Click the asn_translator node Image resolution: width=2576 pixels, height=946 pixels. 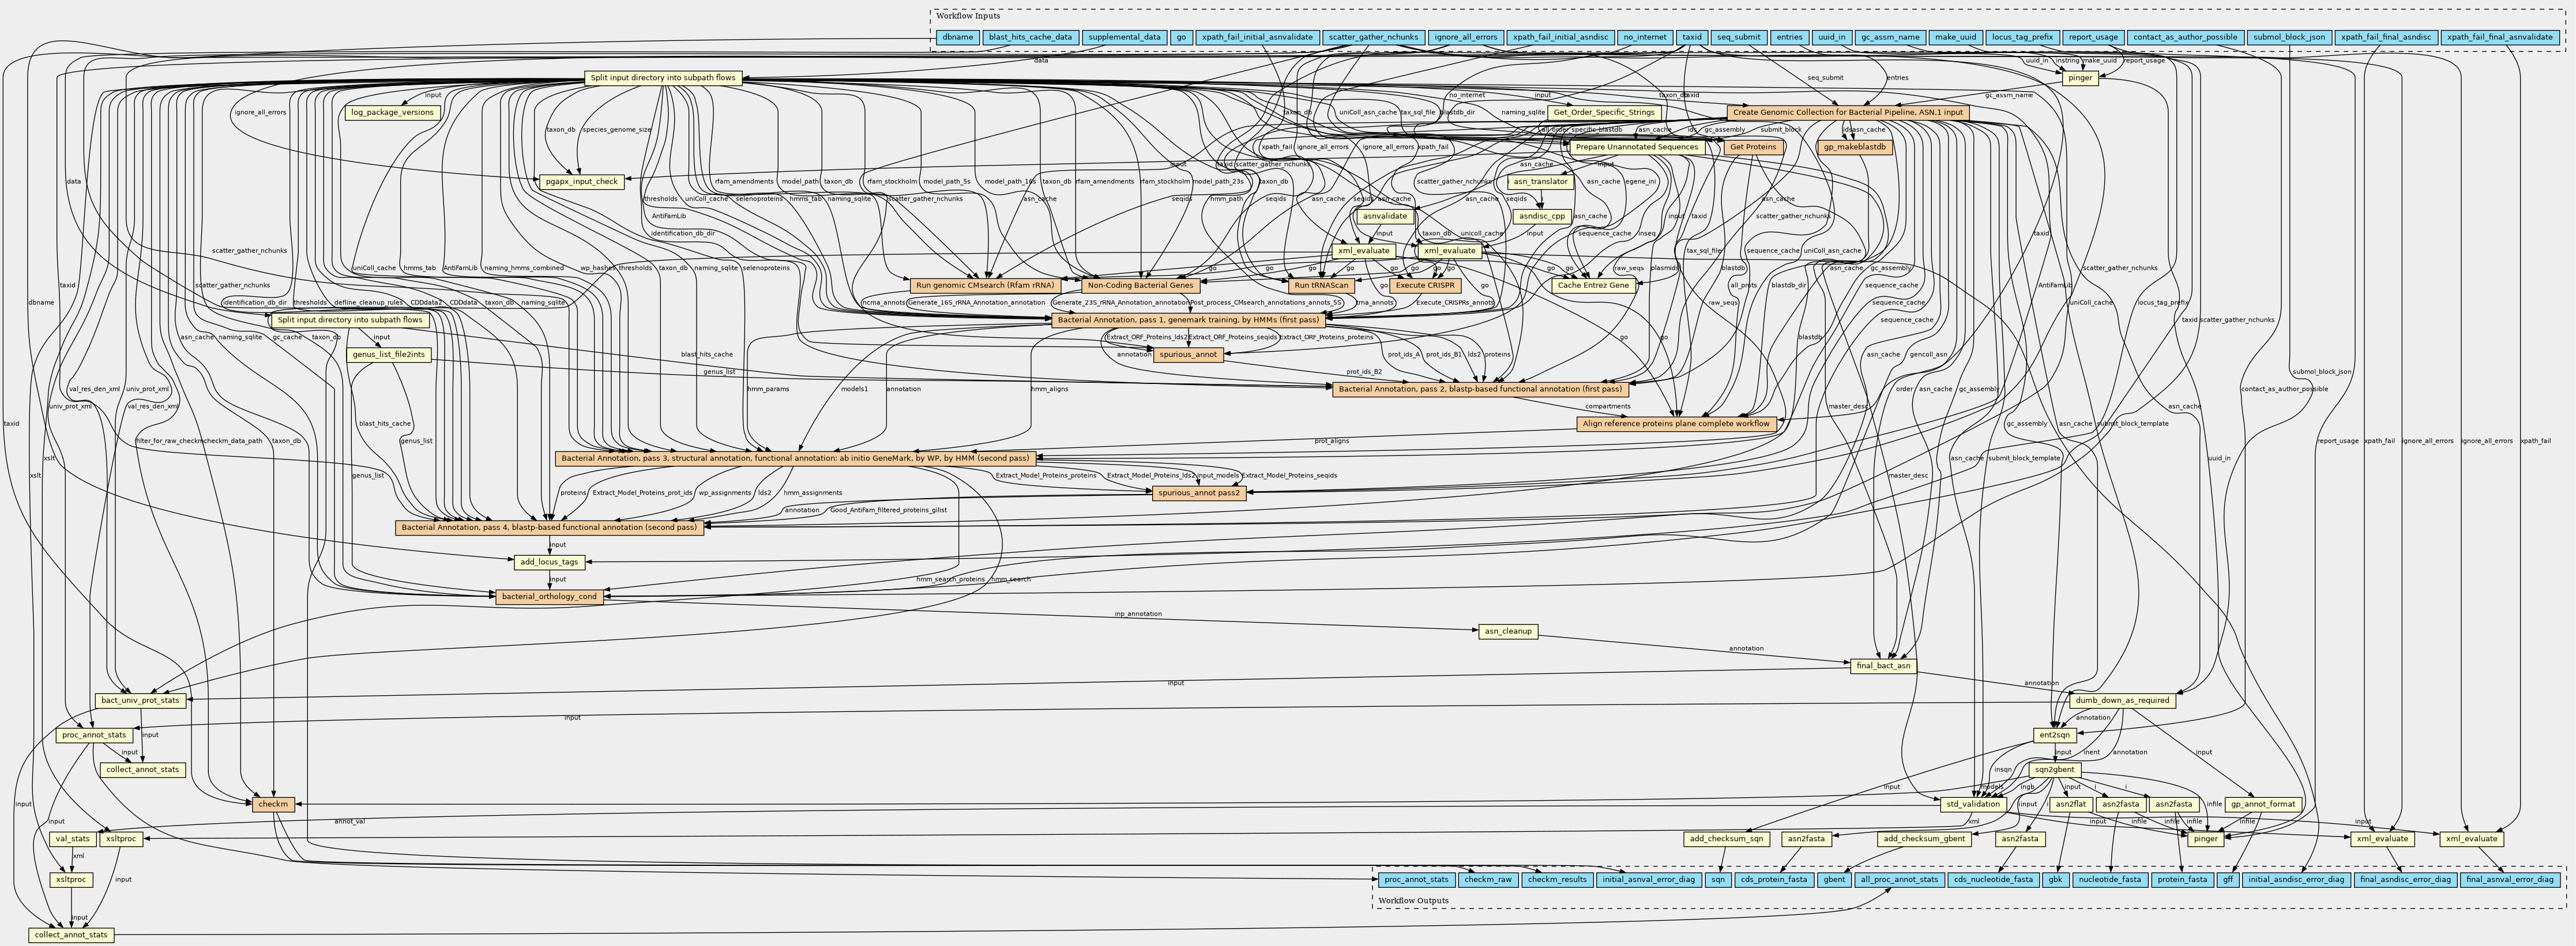(x=1541, y=181)
